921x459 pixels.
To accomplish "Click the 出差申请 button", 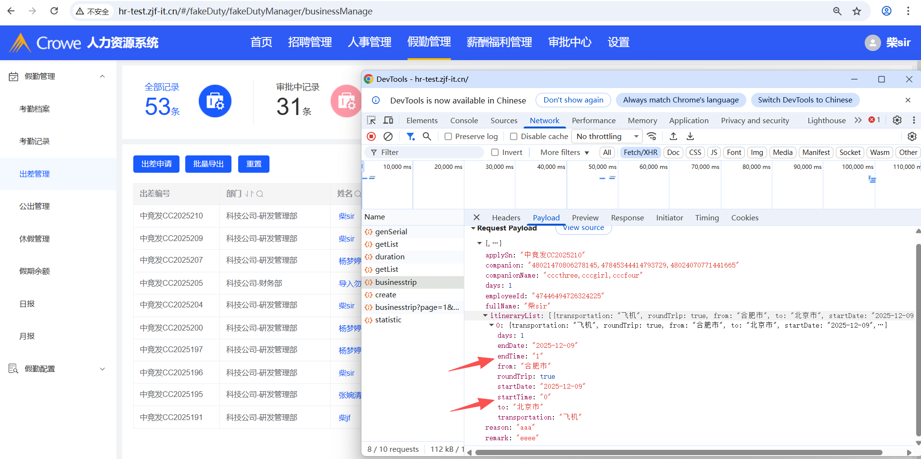I will [x=156, y=164].
